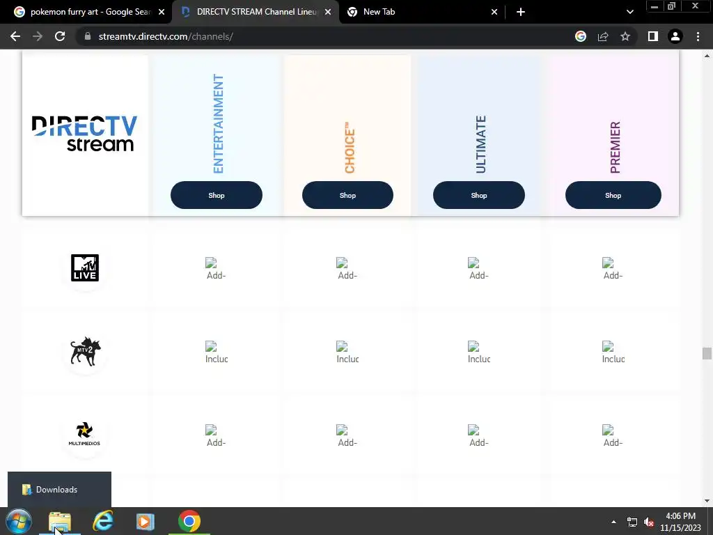Close the pokemon furry art tab

pyautogui.click(x=162, y=12)
